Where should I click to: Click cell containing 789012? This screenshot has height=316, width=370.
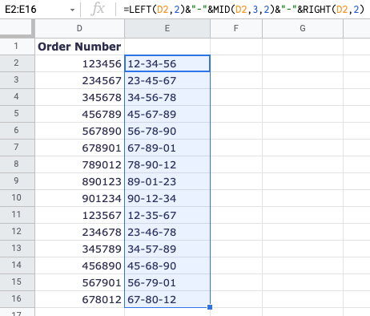point(79,164)
